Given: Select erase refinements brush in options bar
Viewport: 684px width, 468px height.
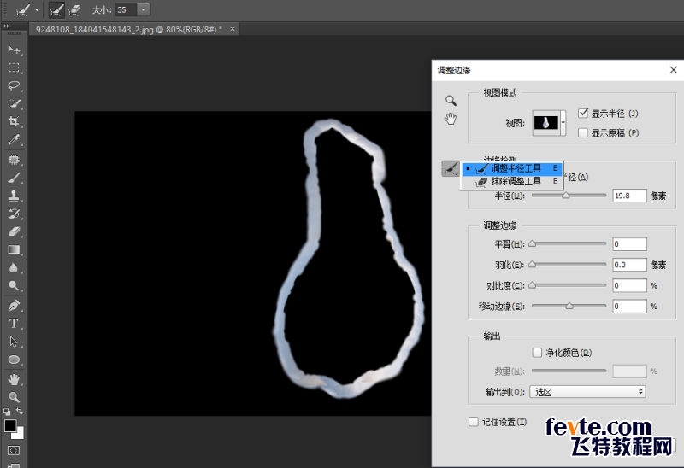Looking at the screenshot, I should tap(74, 9).
